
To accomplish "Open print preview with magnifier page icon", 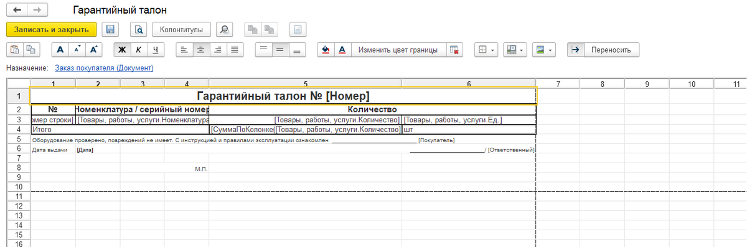I will tap(139, 29).
